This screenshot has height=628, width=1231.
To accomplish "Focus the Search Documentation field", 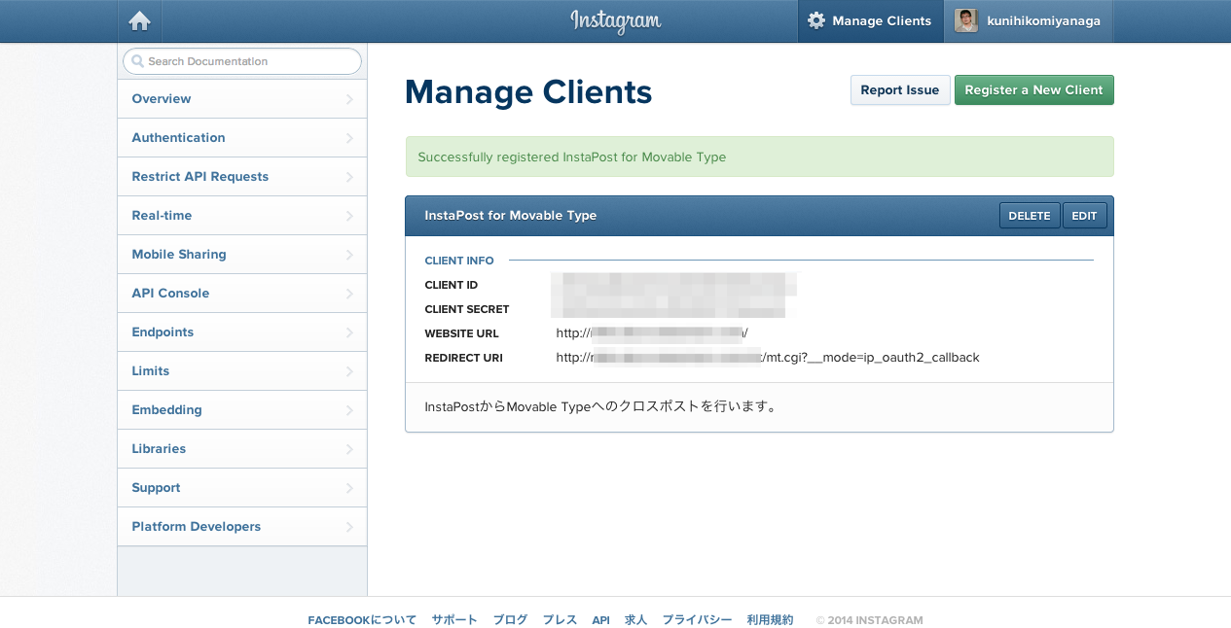I will 241,61.
